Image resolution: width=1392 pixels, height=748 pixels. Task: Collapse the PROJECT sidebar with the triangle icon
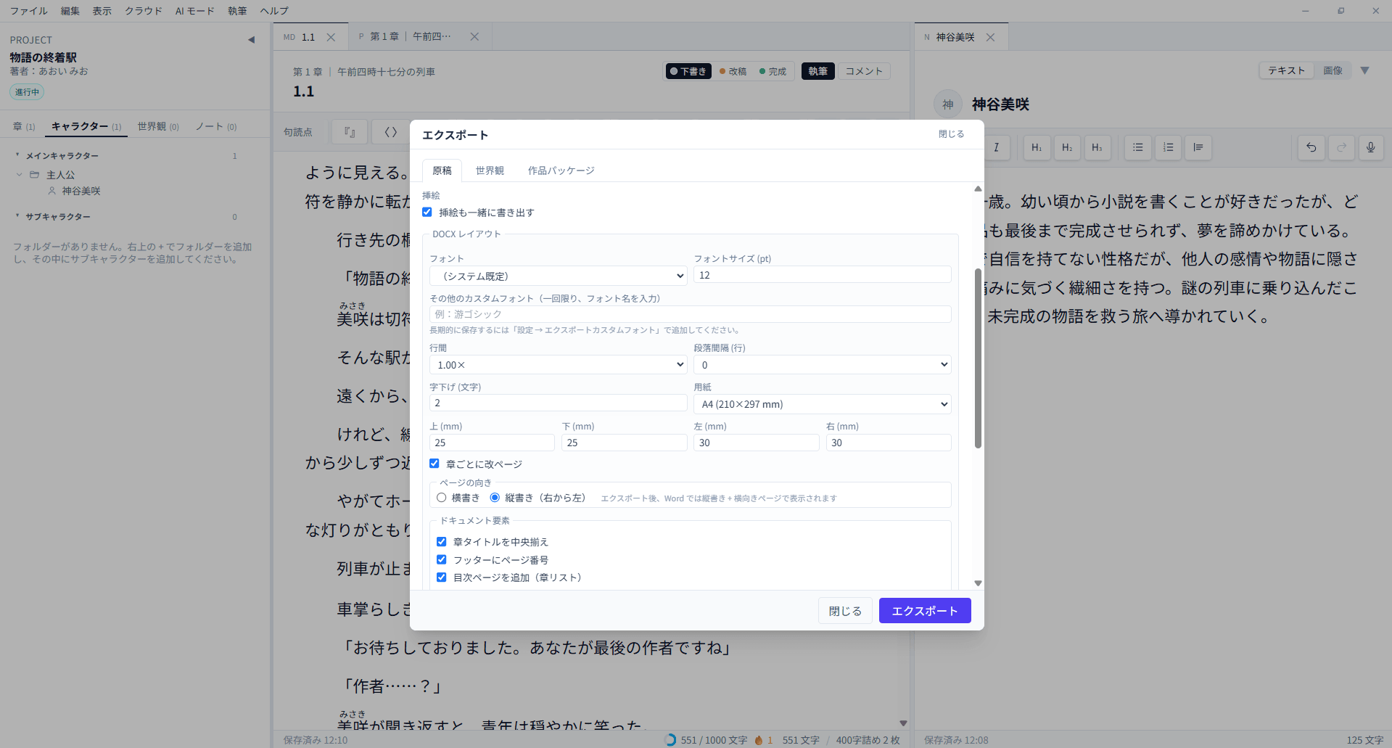coord(251,40)
